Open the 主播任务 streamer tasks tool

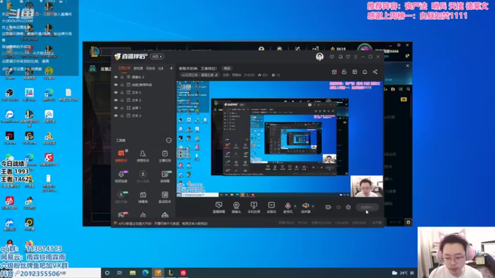coord(165,156)
